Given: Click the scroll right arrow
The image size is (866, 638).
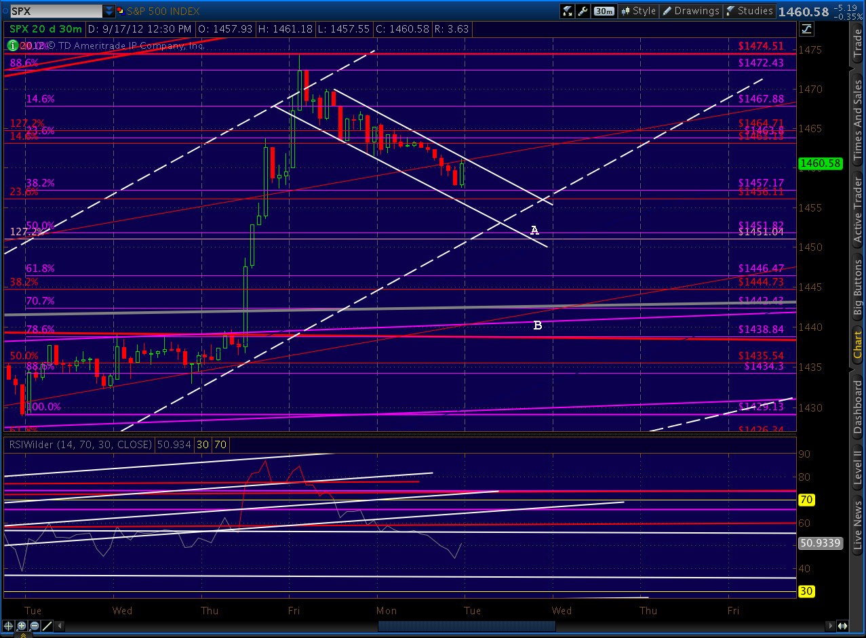Looking at the screenshot, I should 831,626.
